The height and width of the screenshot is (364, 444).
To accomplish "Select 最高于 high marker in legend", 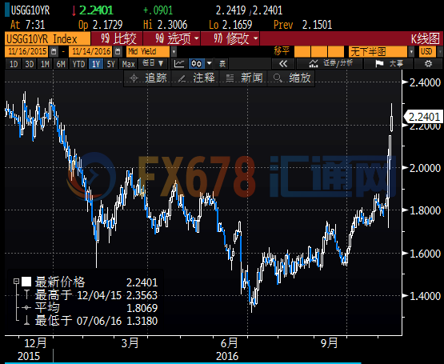I will (26, 295).
